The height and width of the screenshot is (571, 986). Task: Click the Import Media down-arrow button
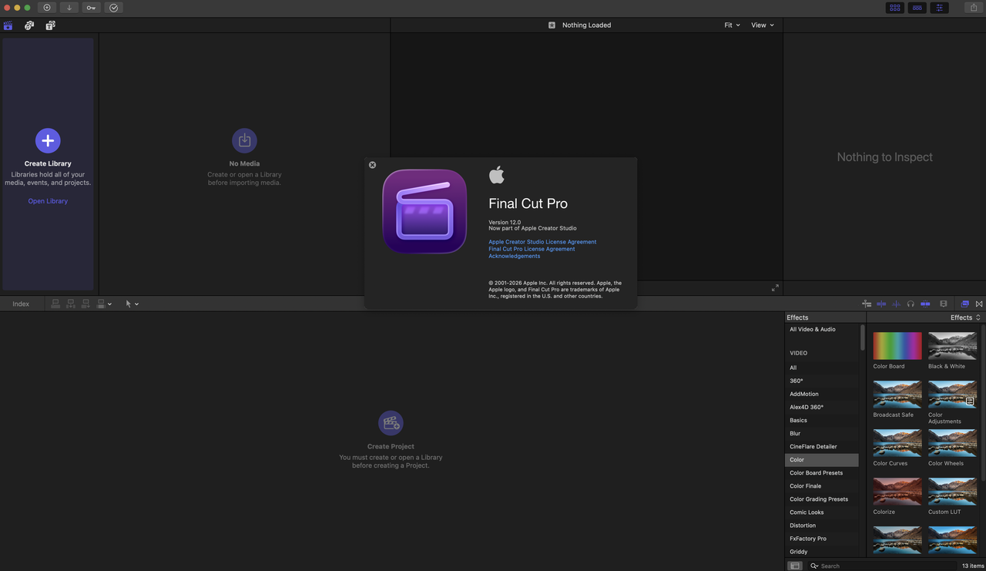coord(69,8)
